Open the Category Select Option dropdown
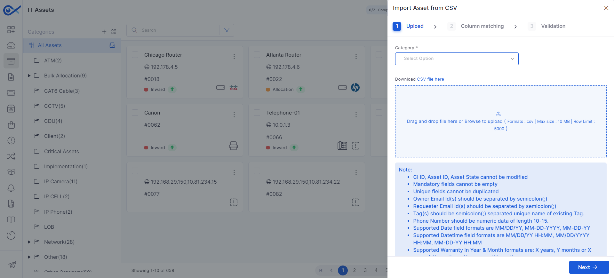The width and height of the screenshot is (614, 278). coord(457,59)
